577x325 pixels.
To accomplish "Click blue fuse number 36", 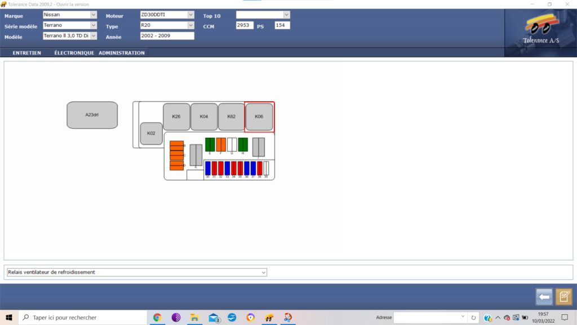I will point(247,168).
